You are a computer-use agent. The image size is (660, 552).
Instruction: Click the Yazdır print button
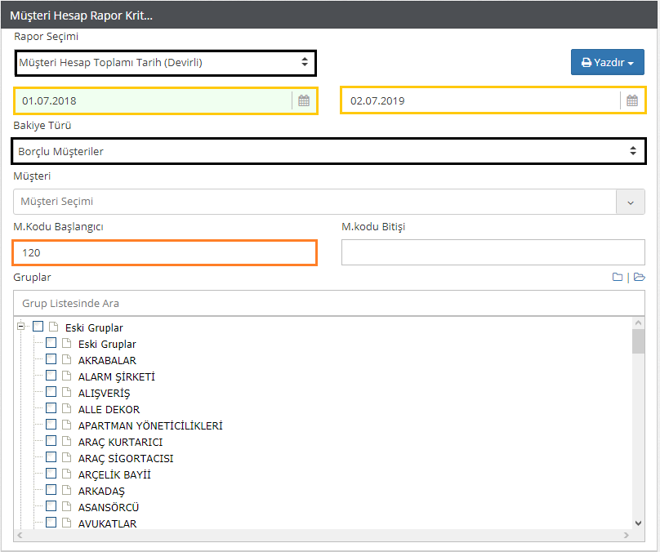click(x=607, y=62)
